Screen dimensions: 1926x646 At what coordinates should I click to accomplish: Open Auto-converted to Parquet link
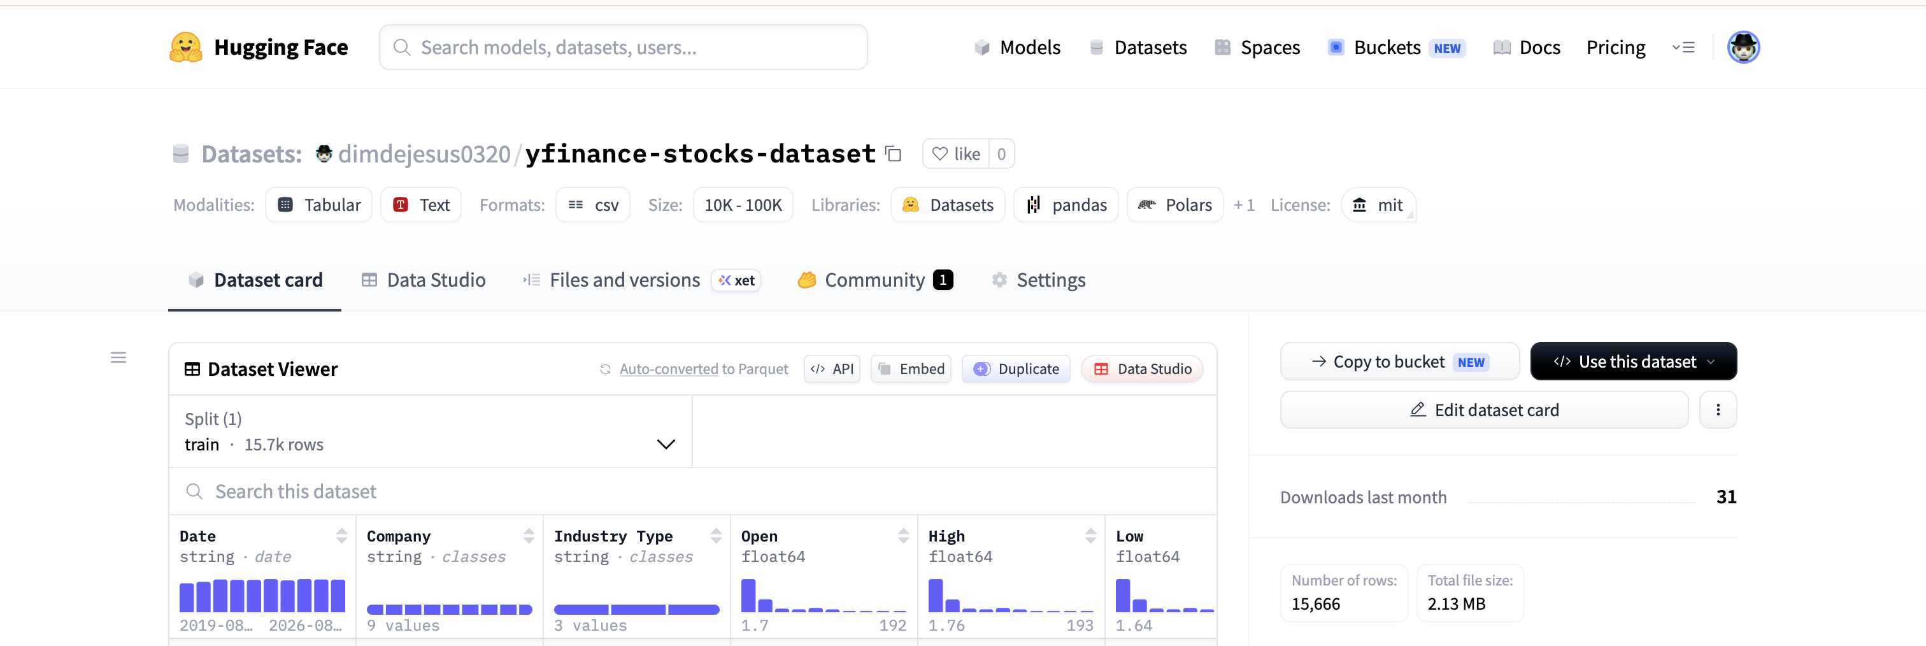[704, 369]
